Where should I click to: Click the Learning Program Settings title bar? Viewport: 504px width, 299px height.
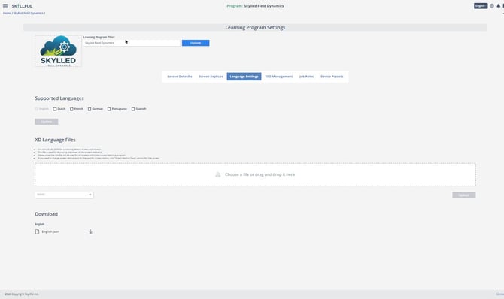[255, 27]
